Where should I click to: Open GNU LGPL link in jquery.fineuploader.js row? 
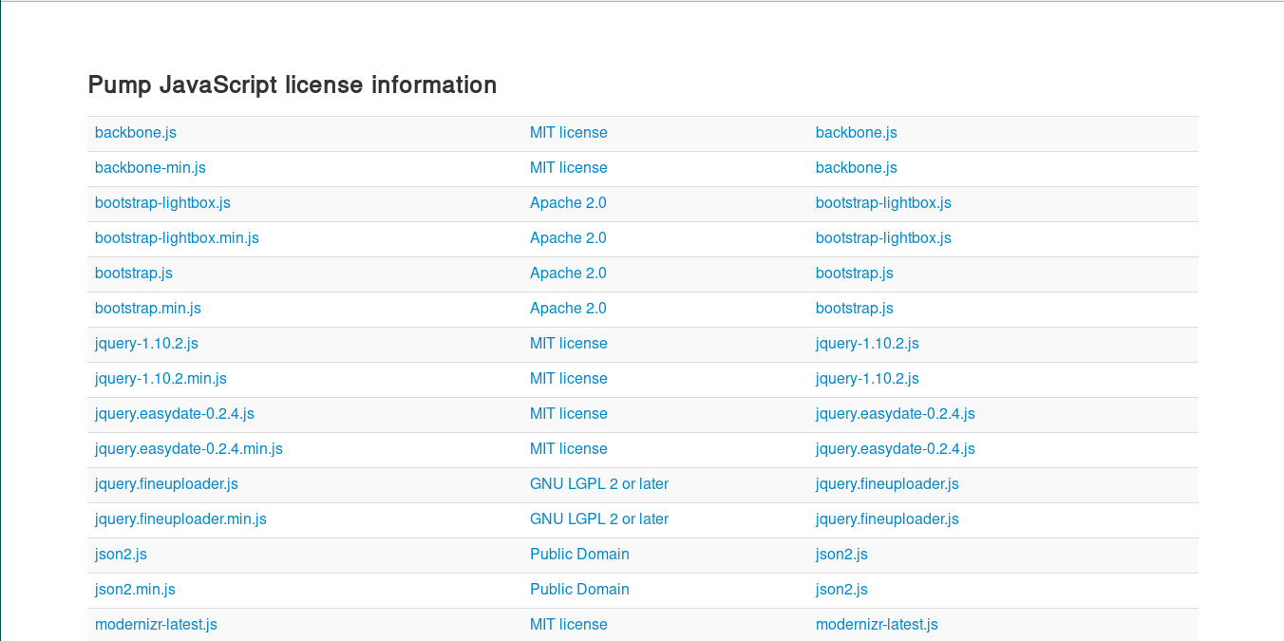point(599,484)
